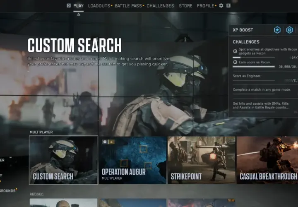The height and width of the screenshot is (207, 298).
Task: Click the Earn score as Recon challenge
Action: tap(255, 62)
